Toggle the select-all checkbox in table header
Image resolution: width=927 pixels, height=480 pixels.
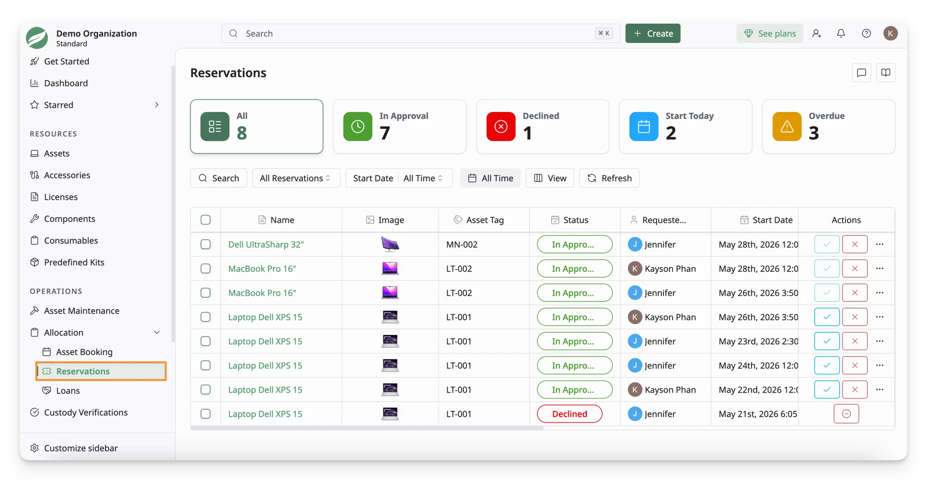coord(206,220)
